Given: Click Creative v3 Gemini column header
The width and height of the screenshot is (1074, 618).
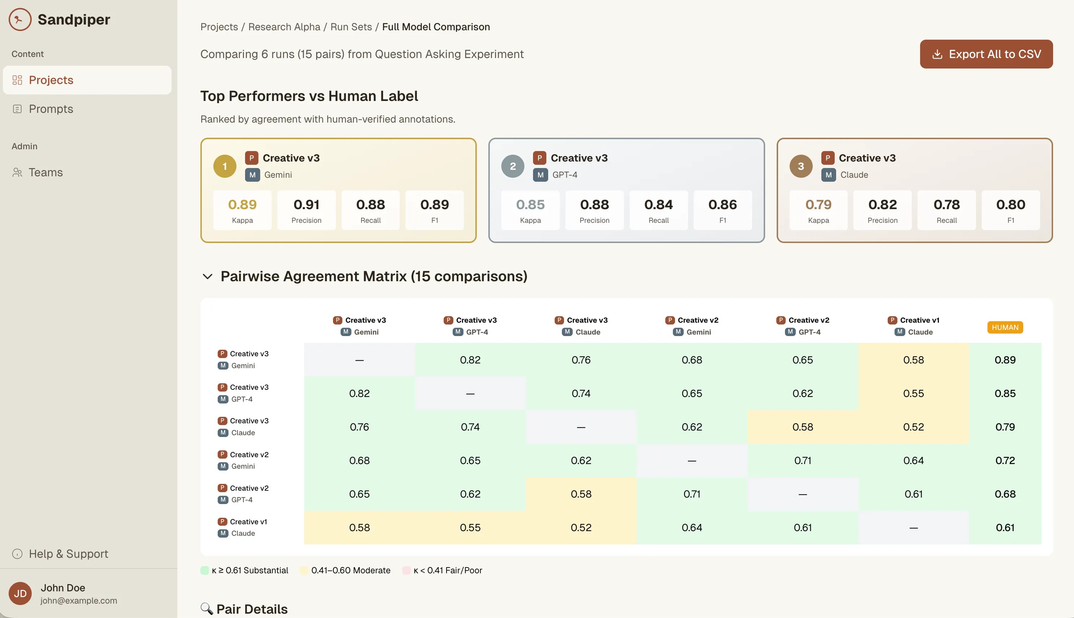Looking at the screenshot, I should click(x=359, y=326).
